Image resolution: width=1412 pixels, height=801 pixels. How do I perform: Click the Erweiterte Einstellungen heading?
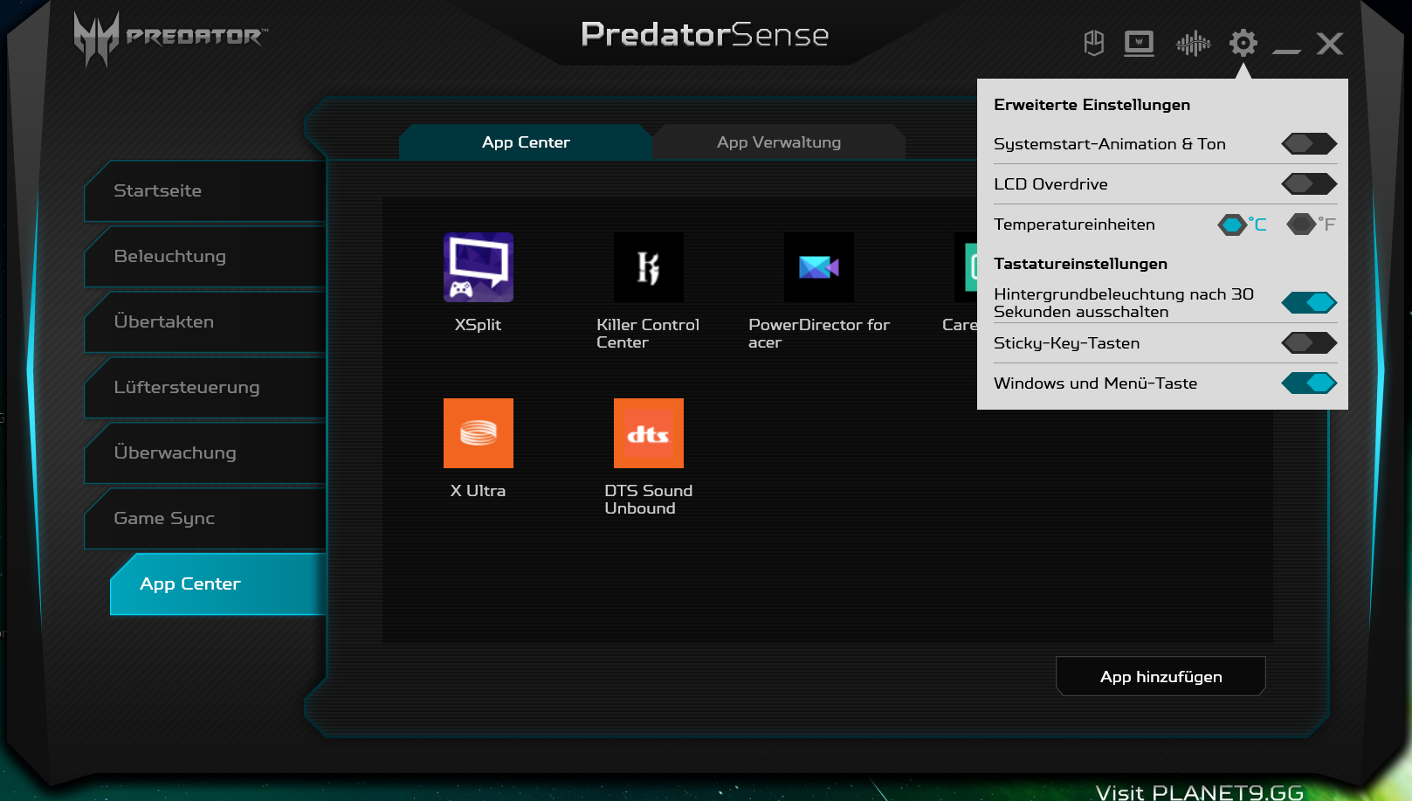[x=1092, y=105]
